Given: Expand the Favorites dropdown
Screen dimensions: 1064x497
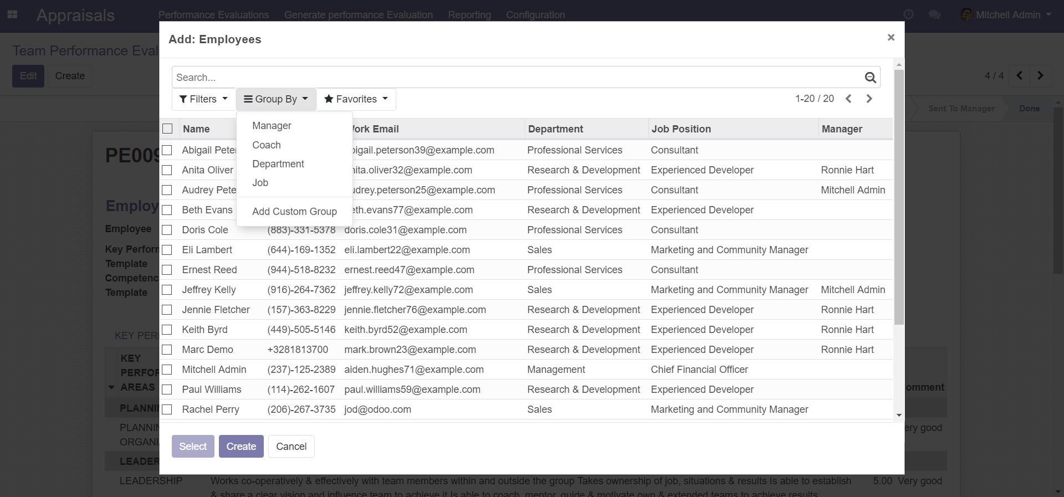Looking at the screenshot, I should click(356, 99).
